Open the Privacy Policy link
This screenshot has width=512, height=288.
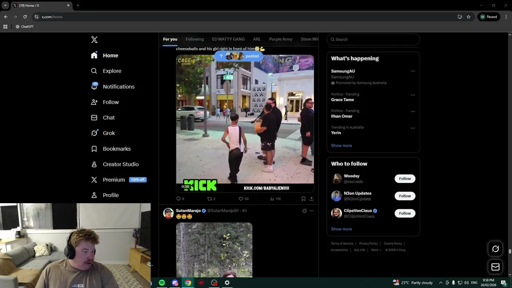tap(368, 244)
